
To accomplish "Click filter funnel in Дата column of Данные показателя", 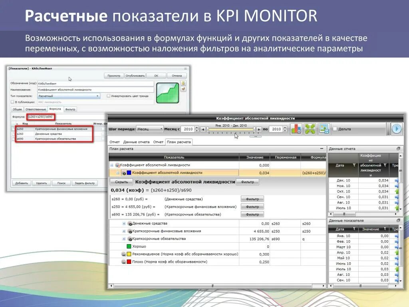I will (x=354, y=229).
